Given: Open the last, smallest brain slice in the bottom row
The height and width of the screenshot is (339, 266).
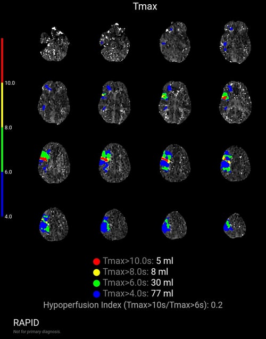Looking at the screenshot, I should click(x=235, y=226).
